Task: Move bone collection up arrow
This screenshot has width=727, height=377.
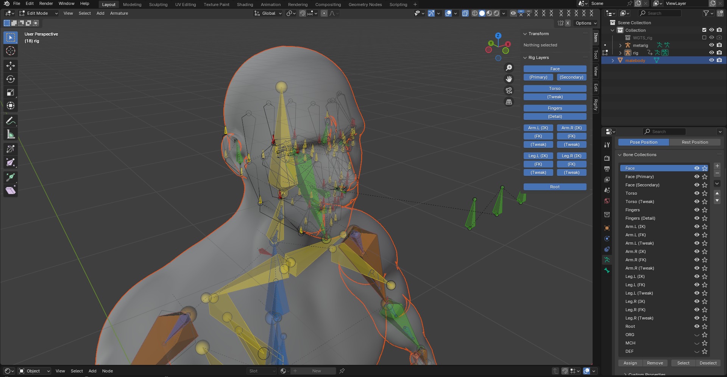Action: (717, 193)
